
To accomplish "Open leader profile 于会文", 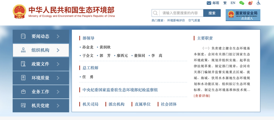I will pyautogui.click(x=88, y=56).
